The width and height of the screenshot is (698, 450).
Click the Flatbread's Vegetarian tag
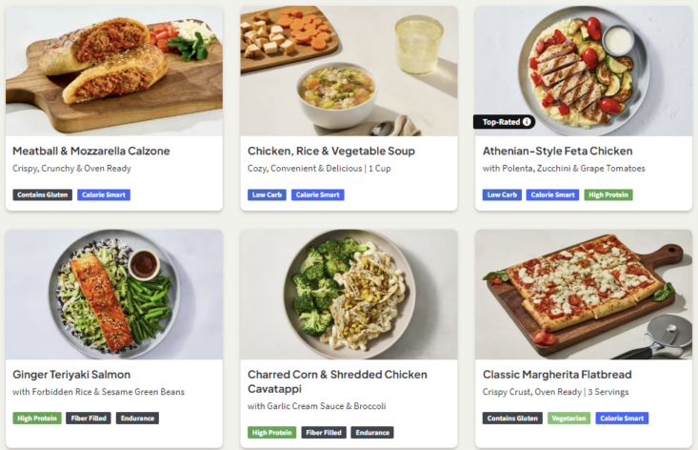568,419
